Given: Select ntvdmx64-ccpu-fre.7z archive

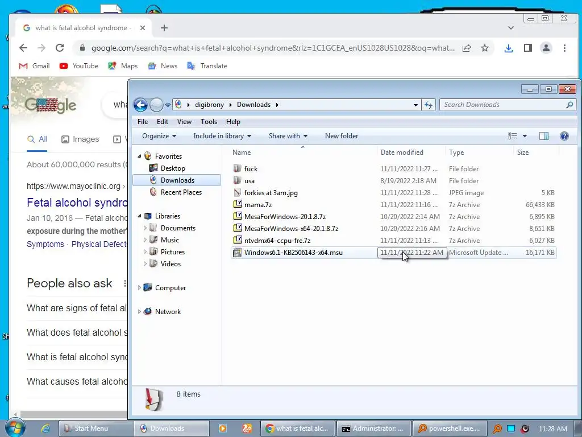Looking at the screenshot, I should coord(277,241).
